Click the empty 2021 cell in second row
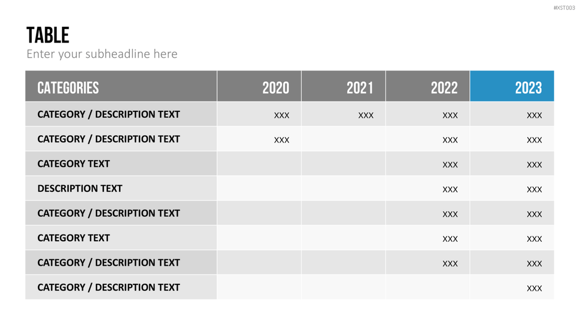Viewport: 581px width, 327px height. [x=343, y=139]
